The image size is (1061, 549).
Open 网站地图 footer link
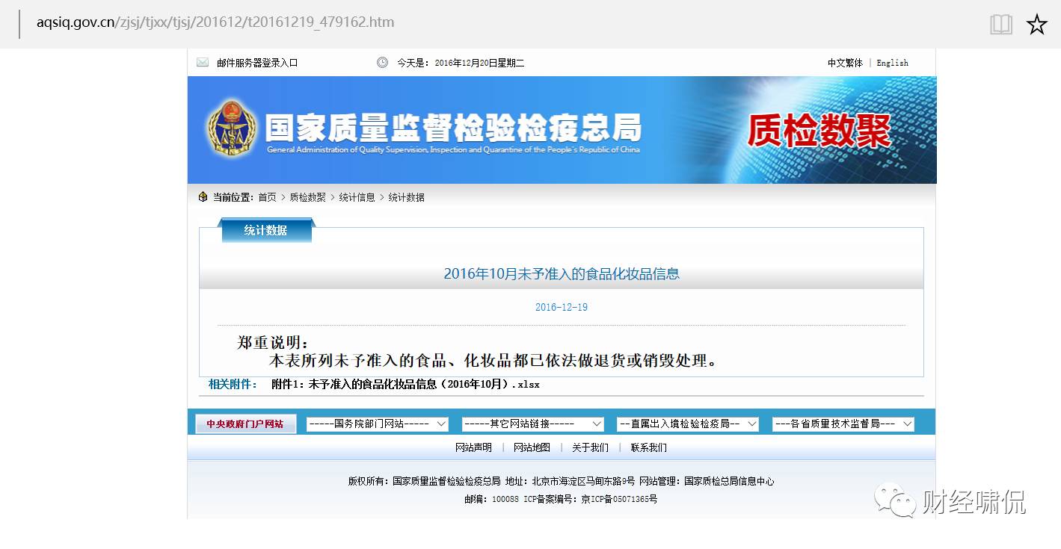(x=532, y=447)
